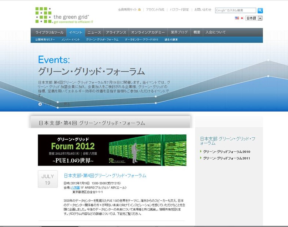Click the 日時:2012年7月19日 line

pos(92,183)
